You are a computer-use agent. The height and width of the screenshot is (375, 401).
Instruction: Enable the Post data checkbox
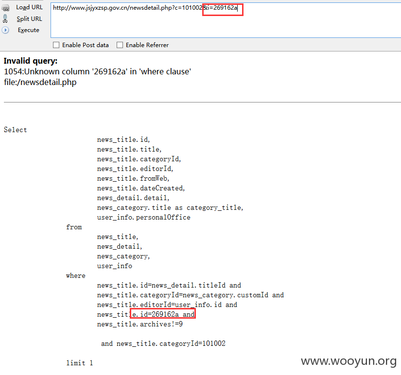coord(56,45)
